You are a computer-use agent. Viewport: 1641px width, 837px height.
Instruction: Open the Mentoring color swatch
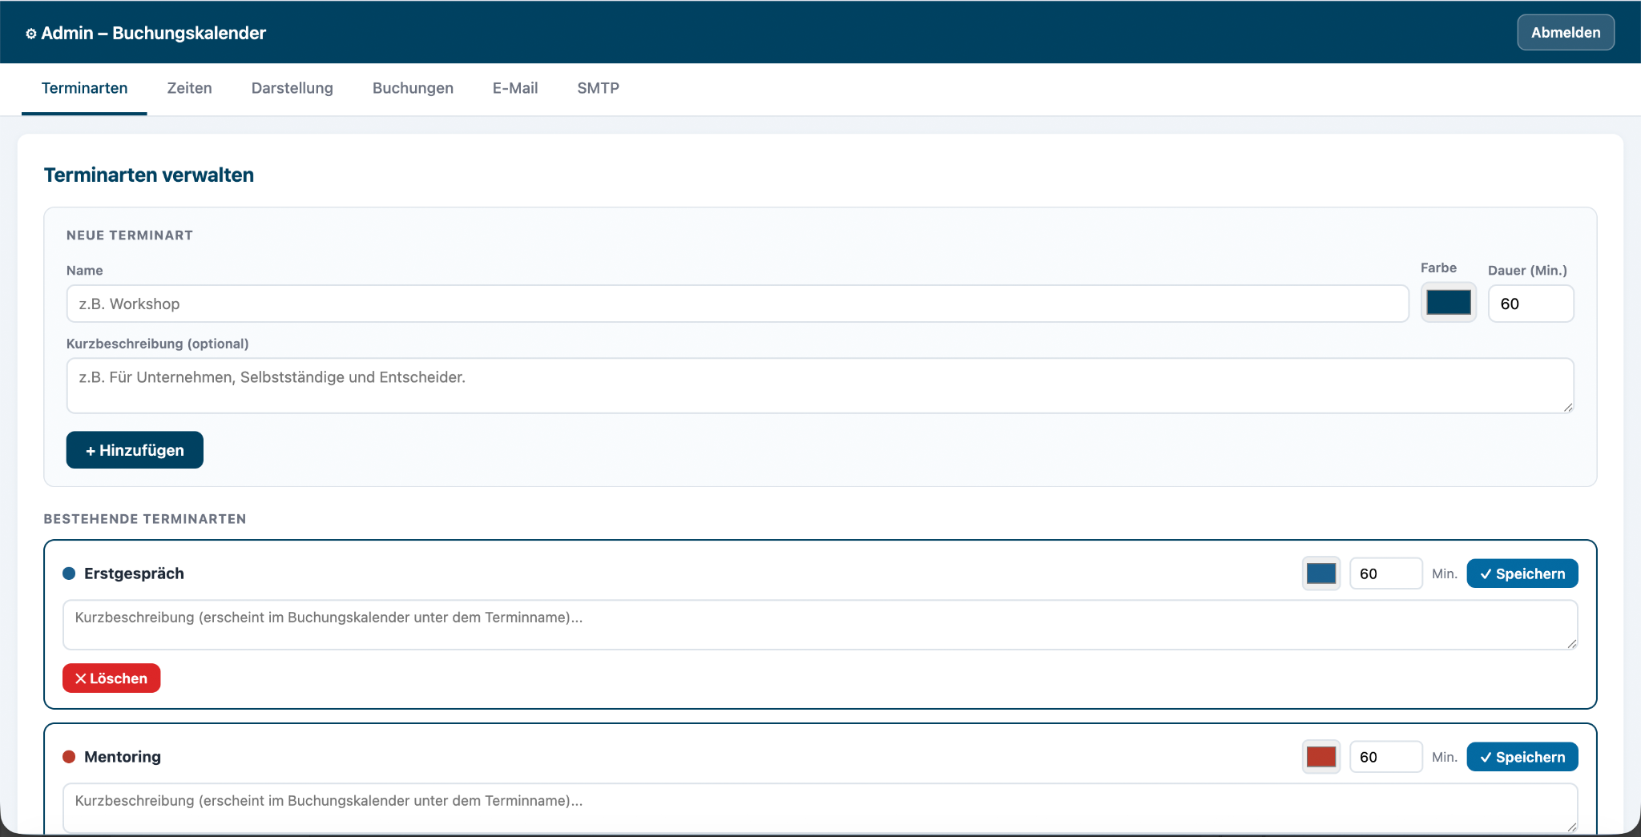coord(1321,757)
